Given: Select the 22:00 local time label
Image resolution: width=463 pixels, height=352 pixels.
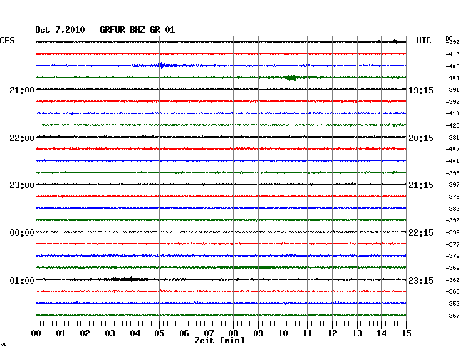Looking at the screenshot, I should (22, 138).
